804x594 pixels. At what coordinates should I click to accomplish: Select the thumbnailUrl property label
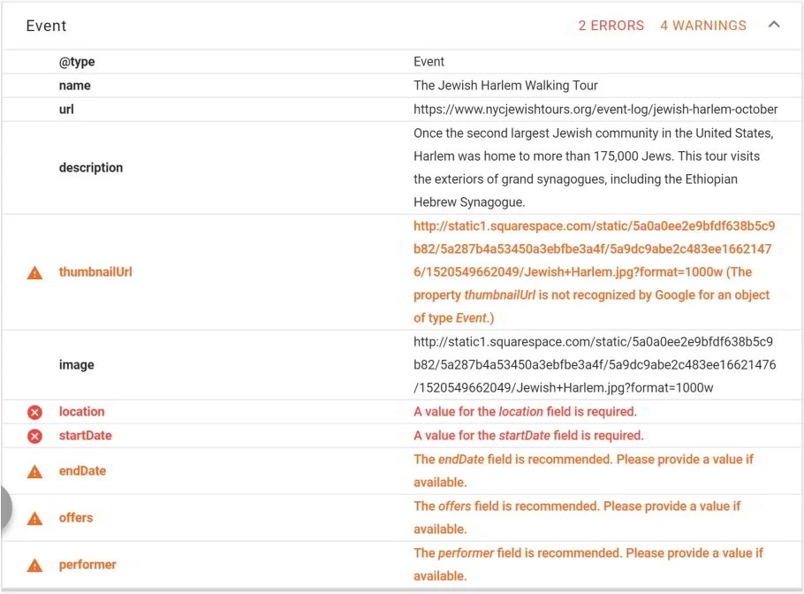coord(95,272)
